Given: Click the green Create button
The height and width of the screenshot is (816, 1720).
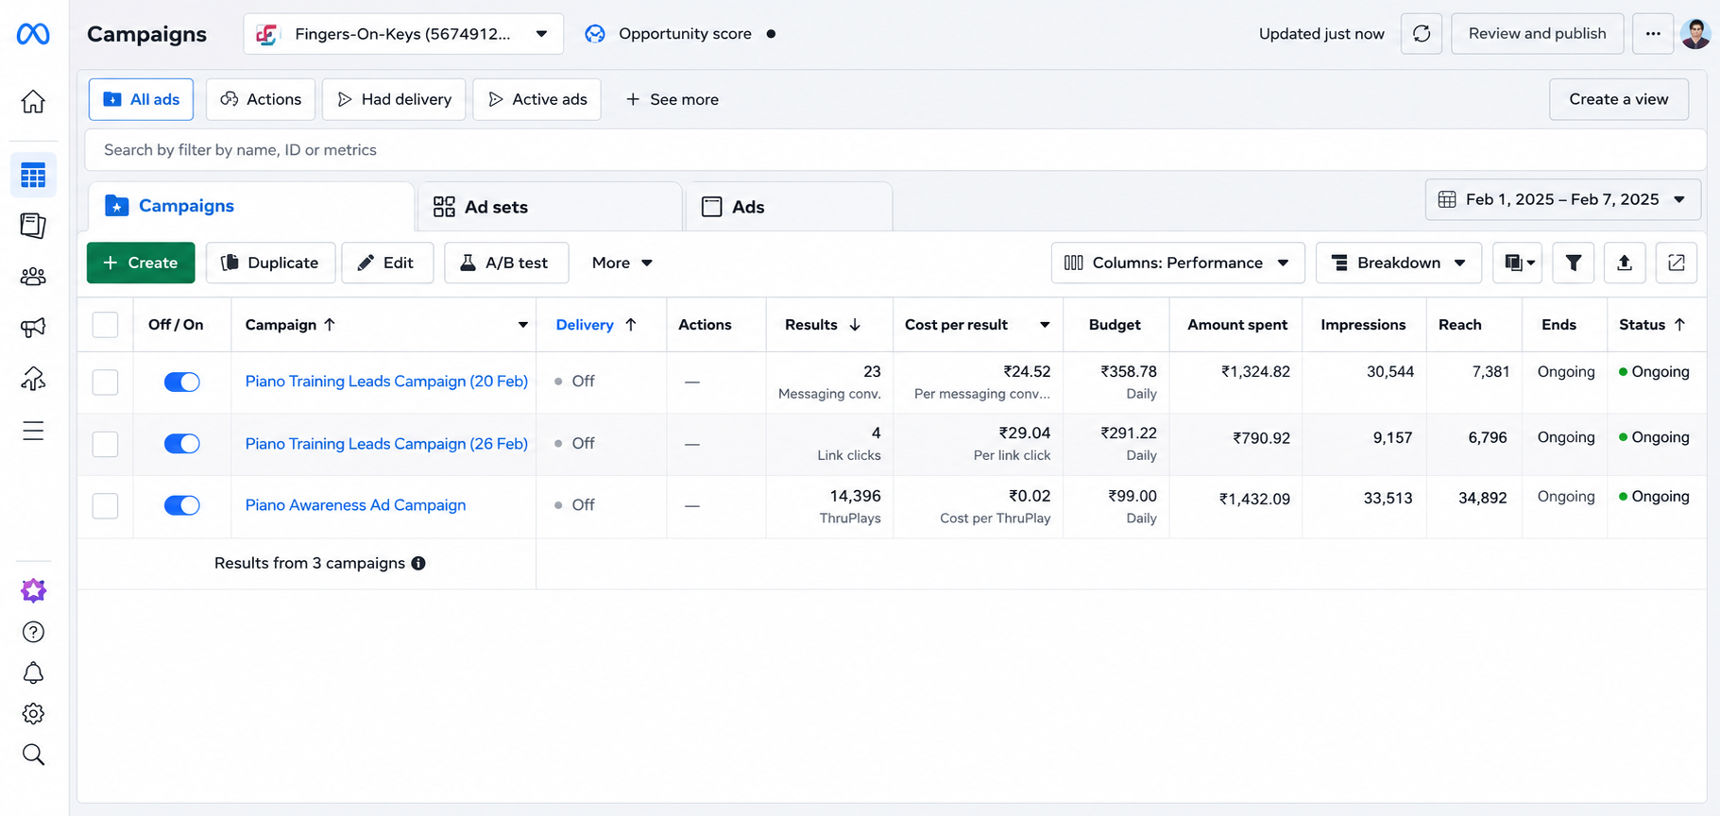Looking at the screenshot, I should [x=141, y=263].
